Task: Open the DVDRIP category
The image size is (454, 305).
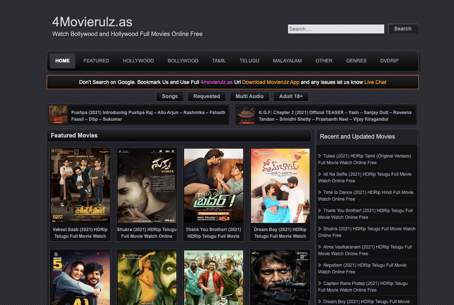Action: pyautogui.click(x=389, y=61)
